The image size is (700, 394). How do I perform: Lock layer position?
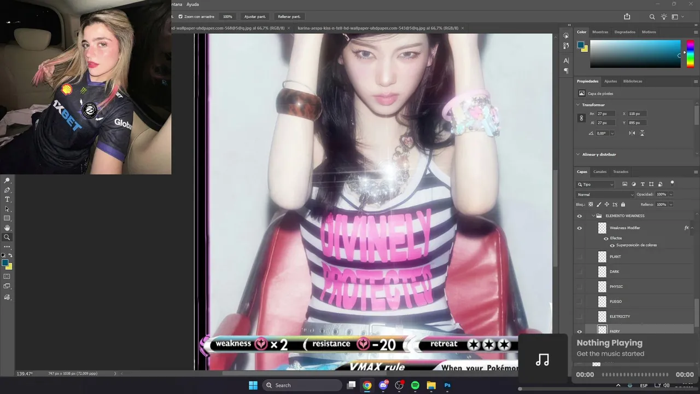click(606, 205)
